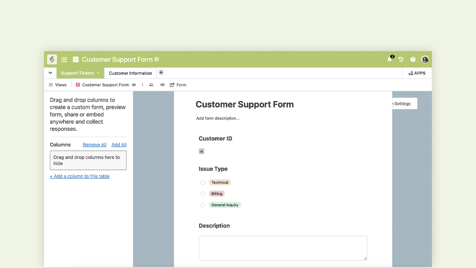Open the three-dot view options menu
476x268 pixels.
pyautogui.click(x=142, y=85)
